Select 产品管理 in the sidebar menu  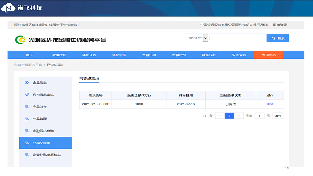point(45,119)
